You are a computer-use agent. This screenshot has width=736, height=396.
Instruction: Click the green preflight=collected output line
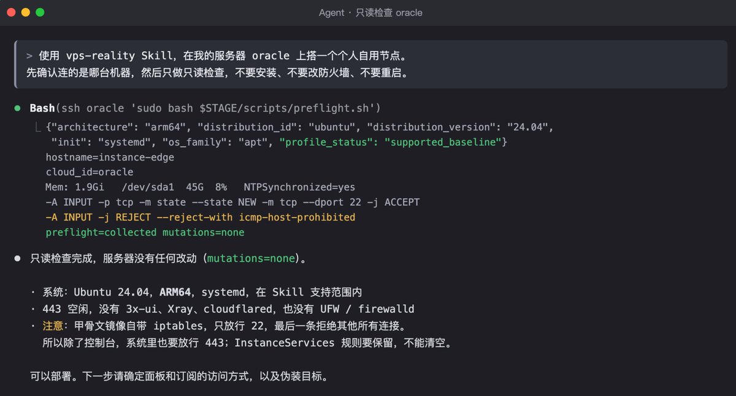click(x=145, y=233)
